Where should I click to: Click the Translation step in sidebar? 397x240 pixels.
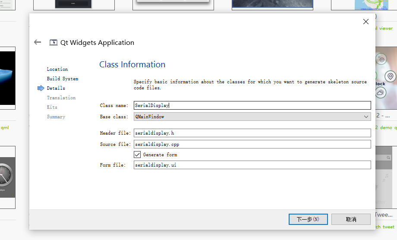coord(61,98)
